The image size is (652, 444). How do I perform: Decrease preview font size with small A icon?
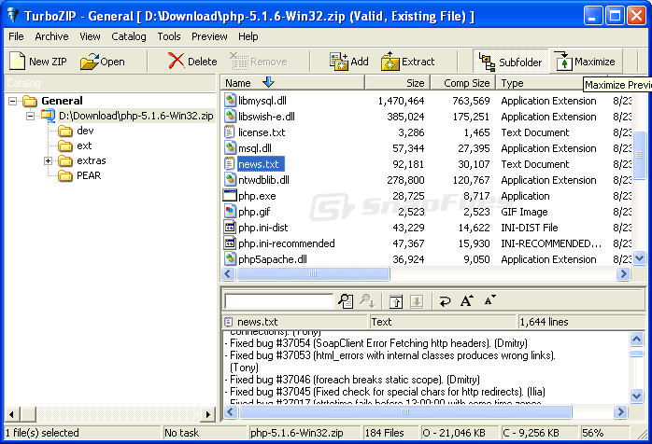[489, 299]
